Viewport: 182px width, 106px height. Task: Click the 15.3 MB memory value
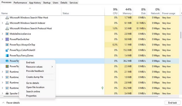click(128, 50)
